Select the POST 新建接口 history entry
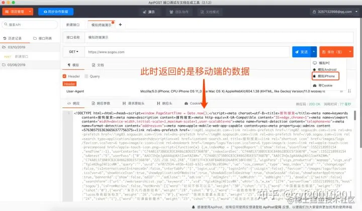362x211 pixels. click(x=30, y=56)
